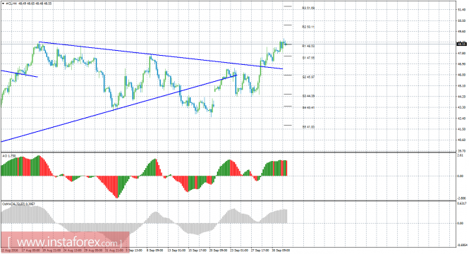469x254 pixels.
Task: Click the 51.40 price scale label
Action: click(462, 10)
